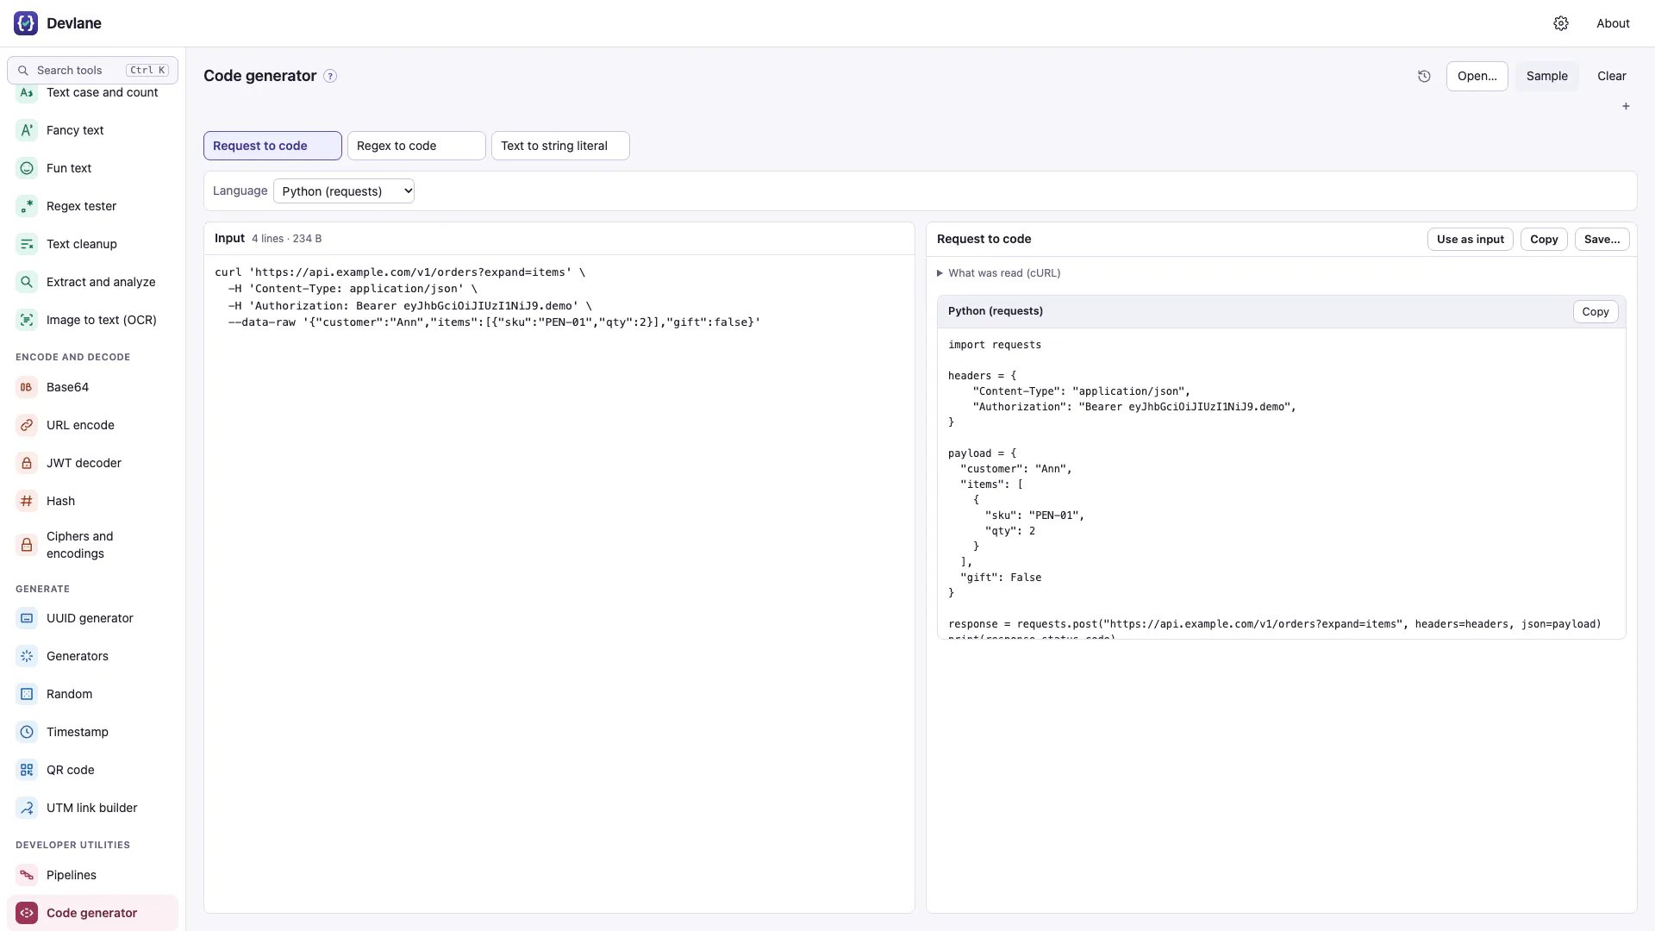Expand the What was read (cURL) section
The width and height of the screenshot is (1655, 931).
tap(999, 273)
